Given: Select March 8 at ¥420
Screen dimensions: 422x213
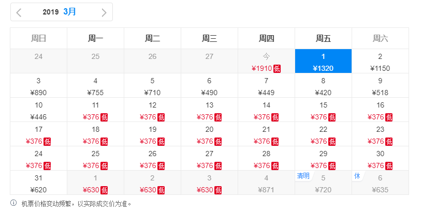Looking at the screenshot, I should [x=323, y=85].
